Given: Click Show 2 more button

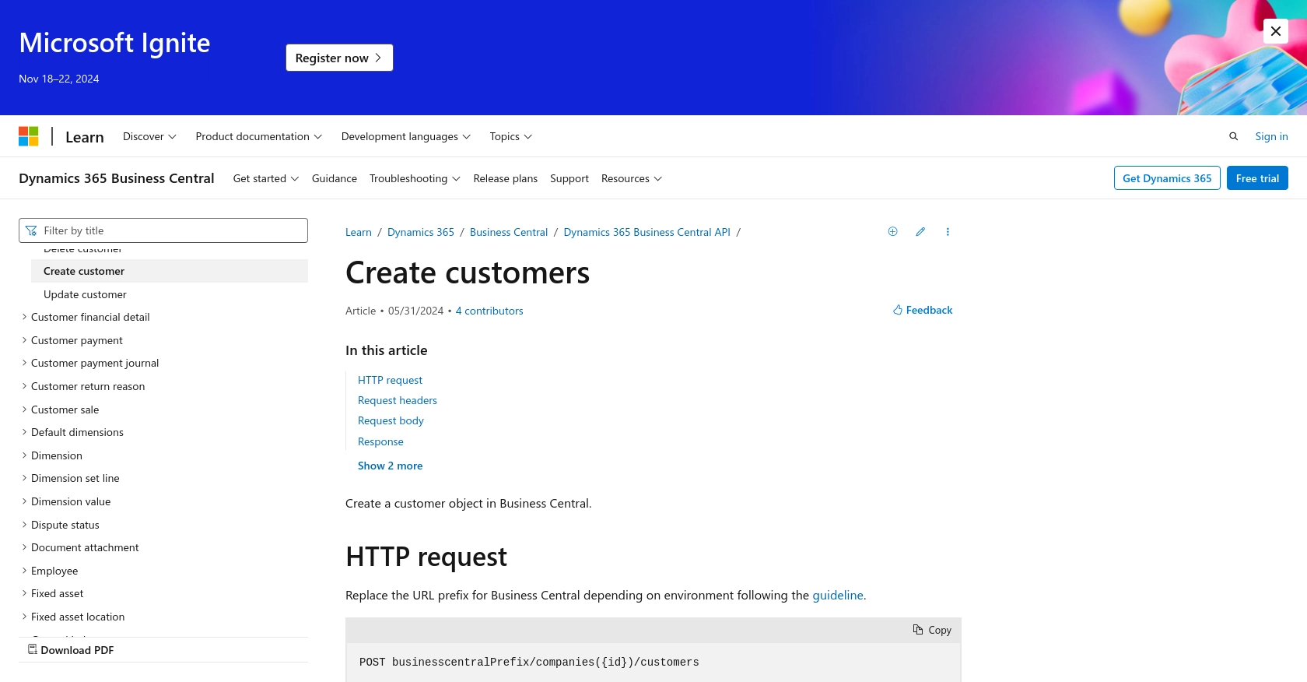Looking at the screenshot, I should [391, 466].
